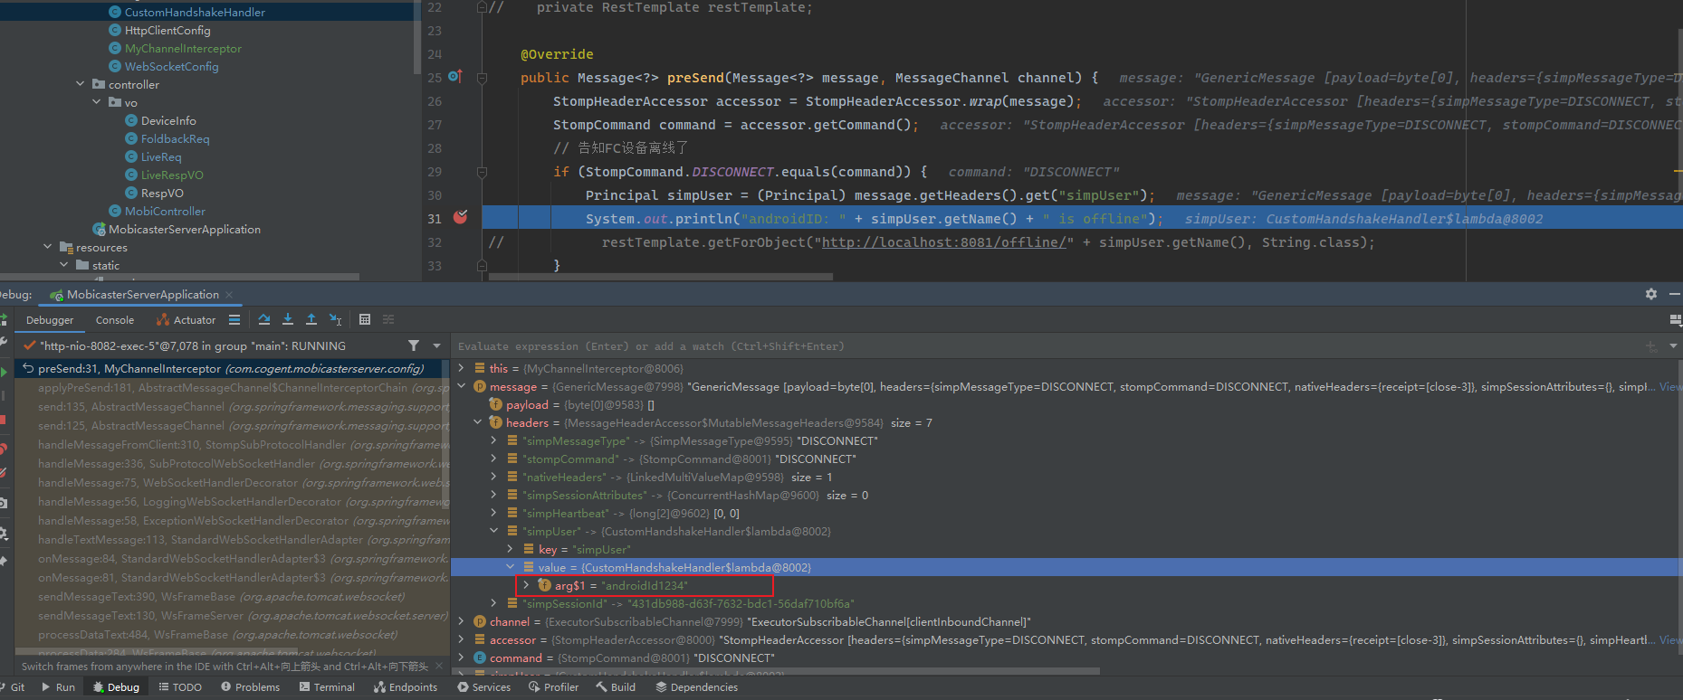Viewport: 1683px width, 700px height.
Task: Open the TODO tool window
Action: pyautogui.click(x=180, y=687)
